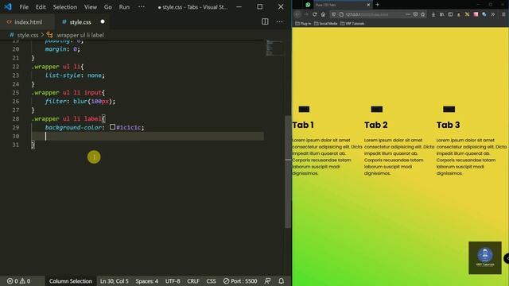Open editor More Actions ellipsis
Screen dimensions: 509x286
coord(279,21)
